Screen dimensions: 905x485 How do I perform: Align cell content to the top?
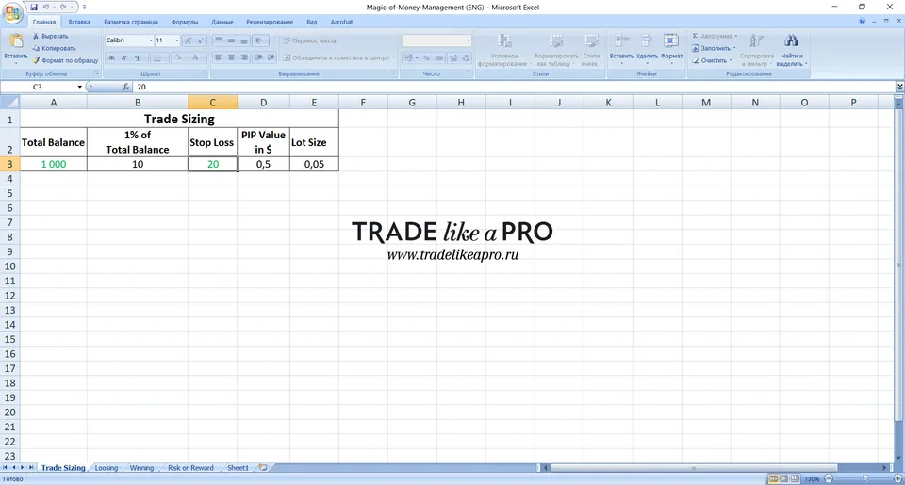tap(219, 40)
